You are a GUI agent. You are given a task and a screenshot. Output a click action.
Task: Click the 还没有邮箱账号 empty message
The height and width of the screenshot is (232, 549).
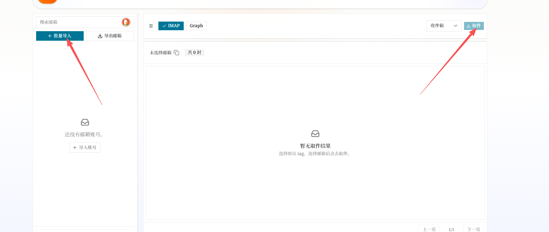click(x=84, y=135)
